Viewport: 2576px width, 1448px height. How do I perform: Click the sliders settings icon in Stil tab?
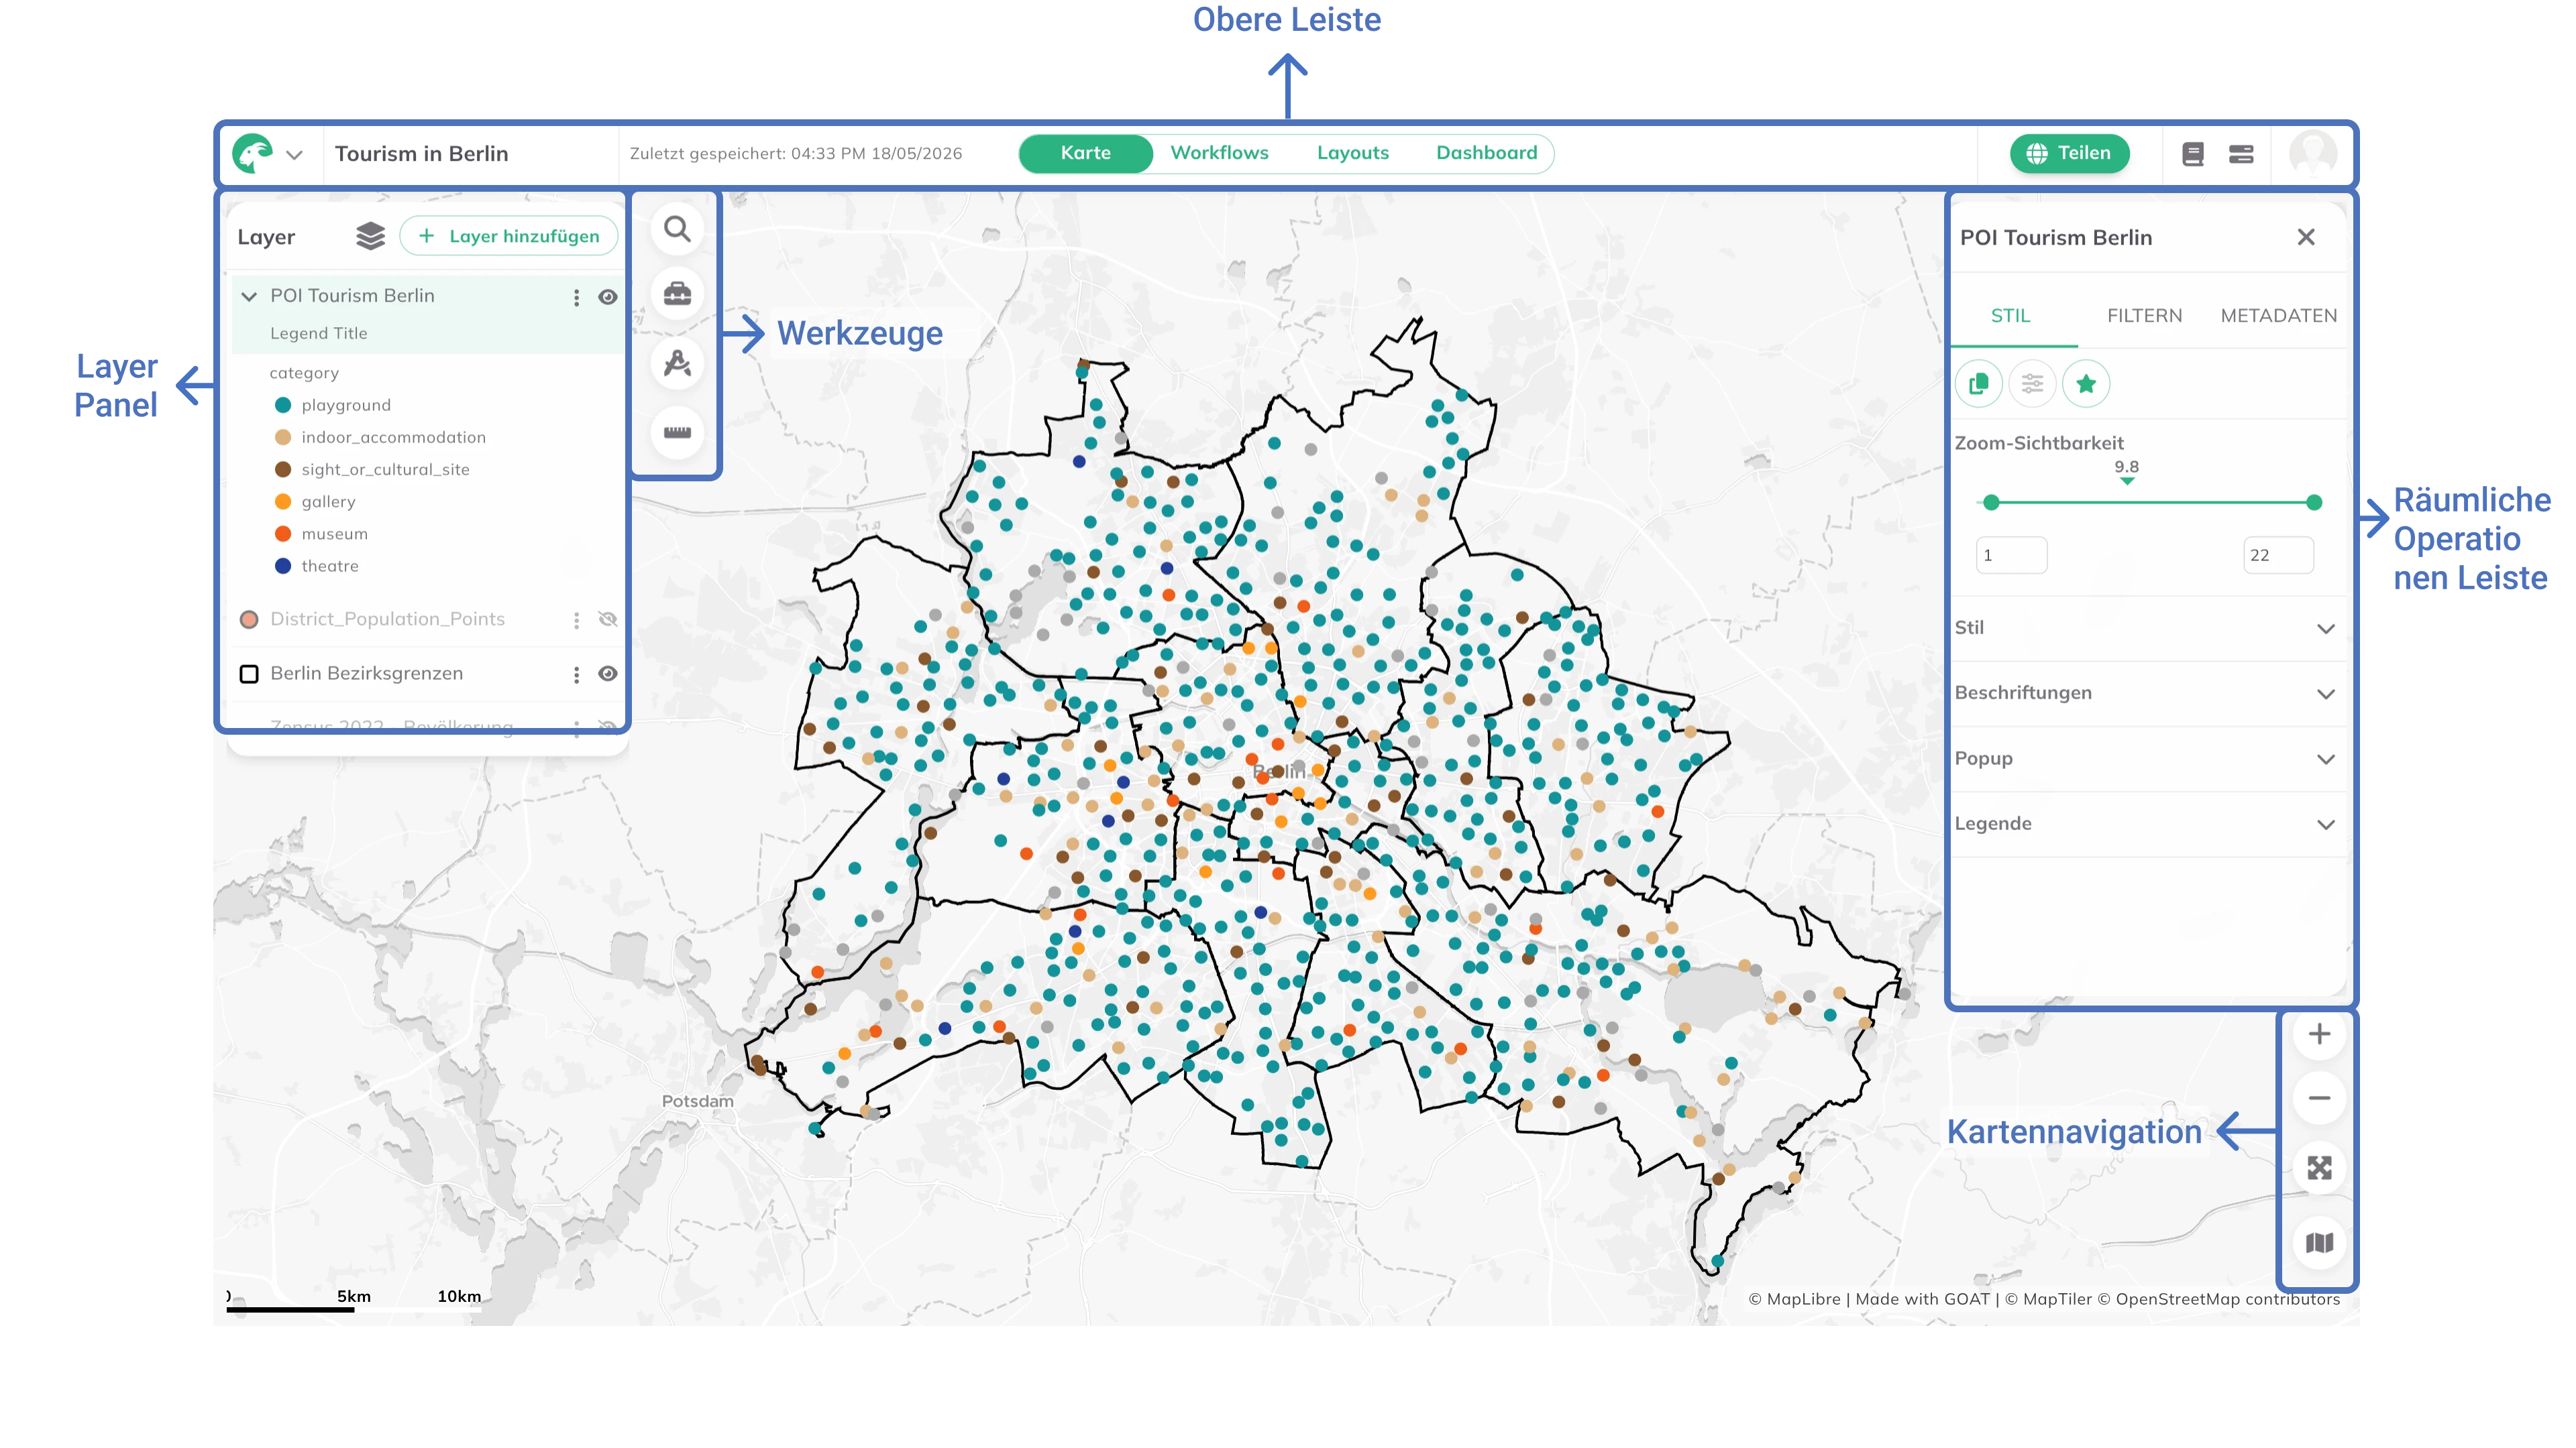[2032, 383]
